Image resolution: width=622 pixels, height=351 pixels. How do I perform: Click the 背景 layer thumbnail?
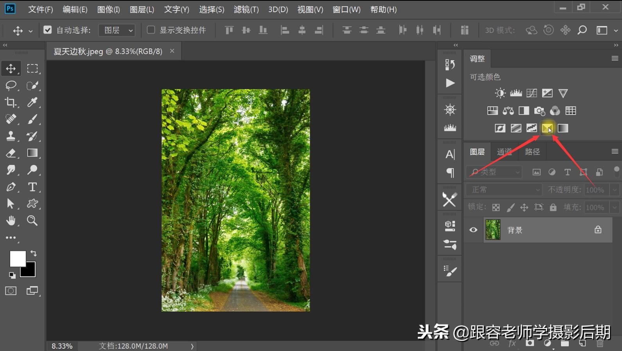point(493,230)
